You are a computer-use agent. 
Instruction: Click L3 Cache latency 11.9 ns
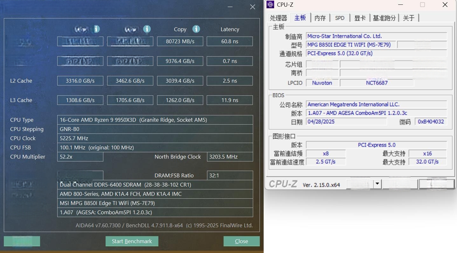(230, 100)
